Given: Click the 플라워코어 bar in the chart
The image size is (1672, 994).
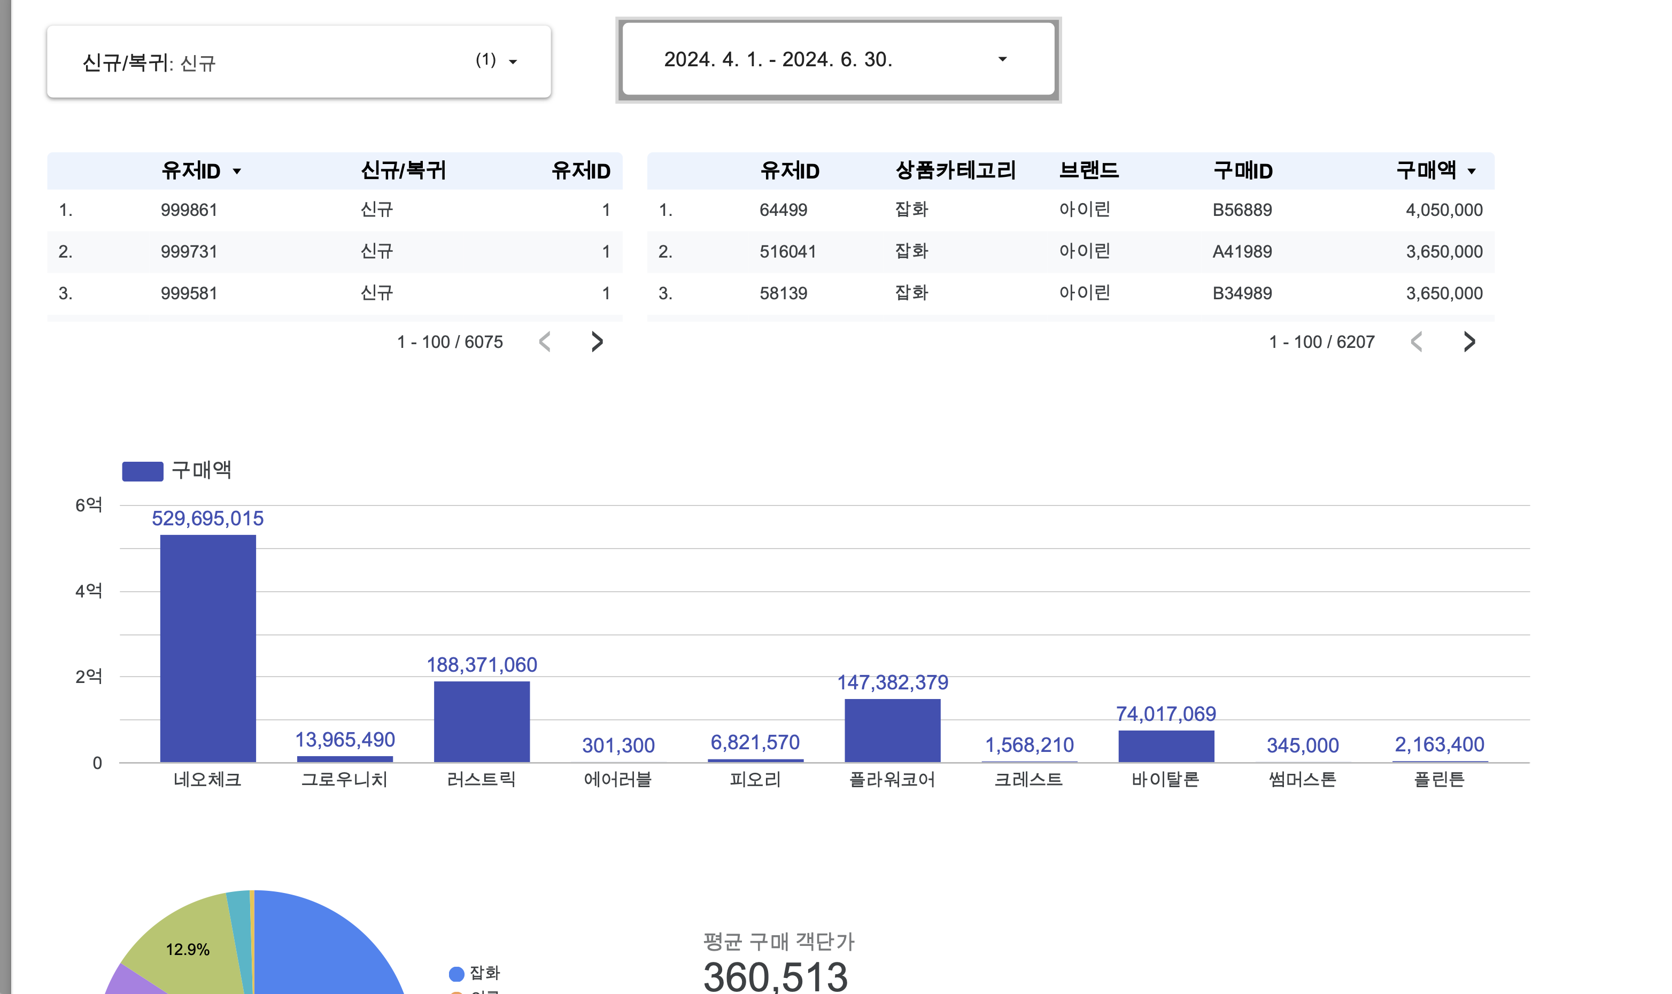Looking at the screenshot, I should (x=892, y=730).
